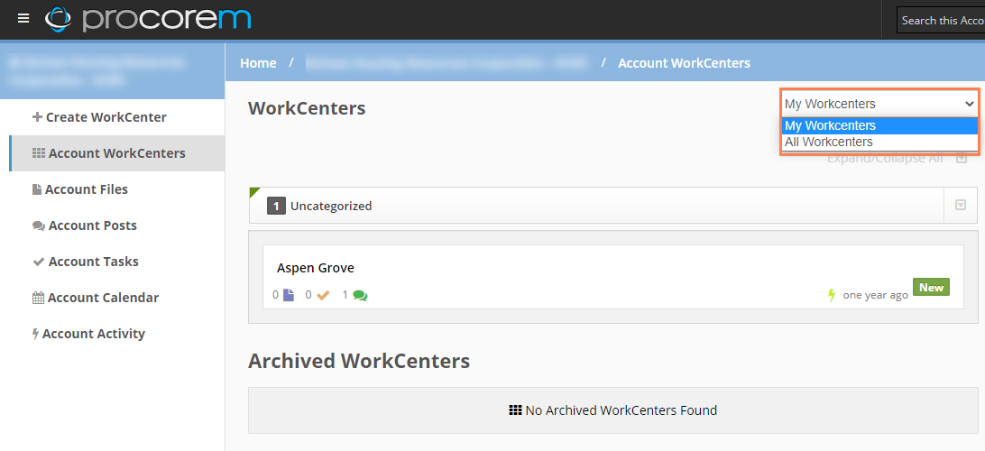Click the 'one year ago' timestamp
The width and height of the screenshot is (985, 451).
[x=875, y=295]
